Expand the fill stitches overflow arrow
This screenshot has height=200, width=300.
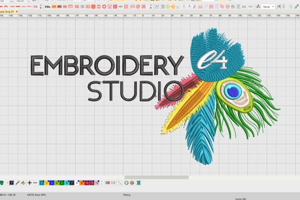[151, 7]
